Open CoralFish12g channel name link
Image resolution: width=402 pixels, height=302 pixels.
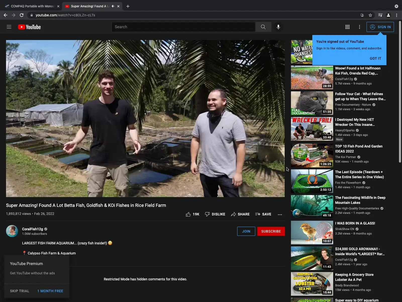(32, 229)
